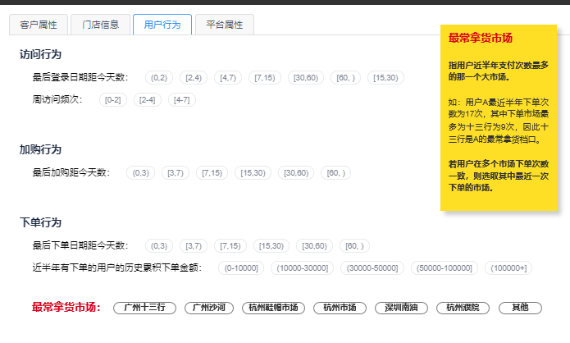Choose the (30000-50000] order amount range
The height and width of the screenshot is (343, 570).
tap(372, 268)
